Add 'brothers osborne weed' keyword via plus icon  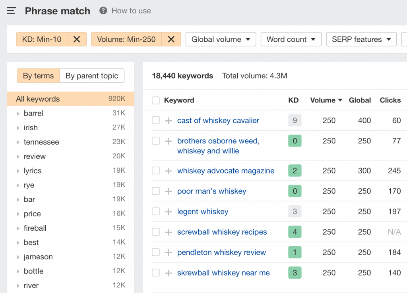[x=169, y=141]
